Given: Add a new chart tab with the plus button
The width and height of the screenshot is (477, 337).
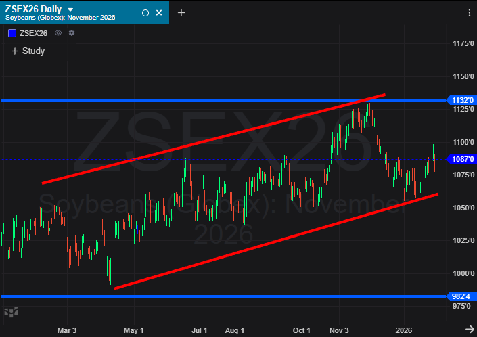Looking at the screenshot, I should [181, 13].
